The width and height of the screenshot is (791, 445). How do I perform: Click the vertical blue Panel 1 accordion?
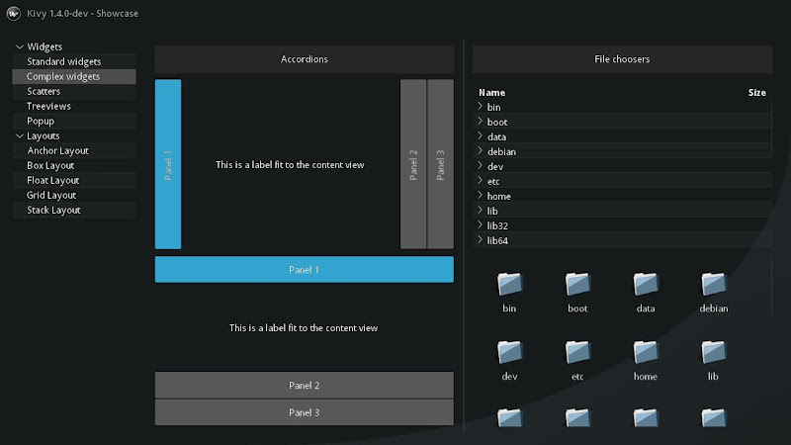168,164
